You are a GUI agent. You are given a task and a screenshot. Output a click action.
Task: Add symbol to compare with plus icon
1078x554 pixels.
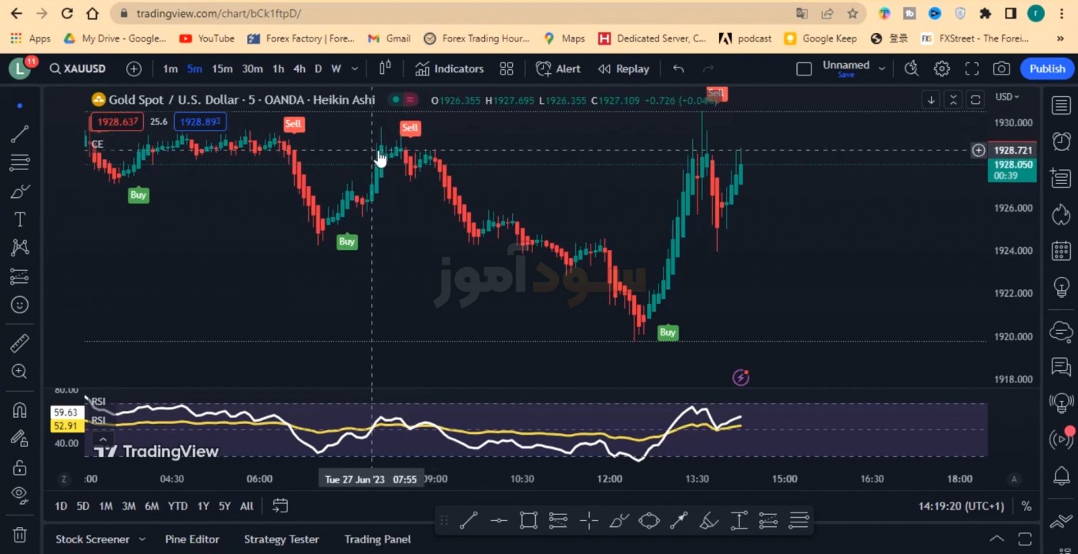134,68
